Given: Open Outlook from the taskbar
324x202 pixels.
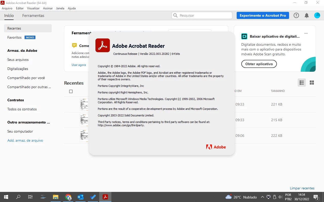Looking at the screenshot, I should pos(80,197).
